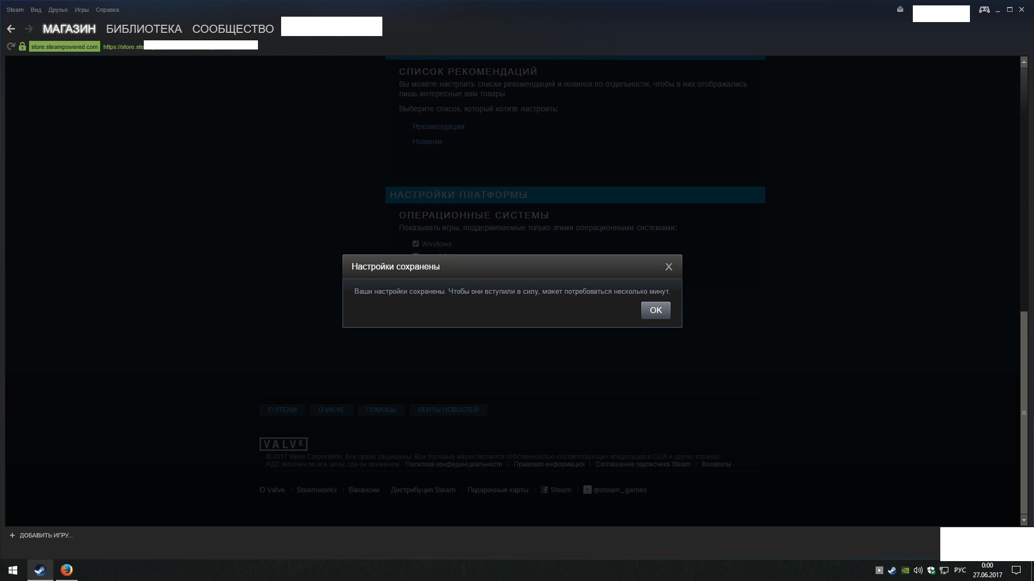Screen dimensions: 1034x581
Task: Click the green padlock security icon
Action: click(22, 47)
